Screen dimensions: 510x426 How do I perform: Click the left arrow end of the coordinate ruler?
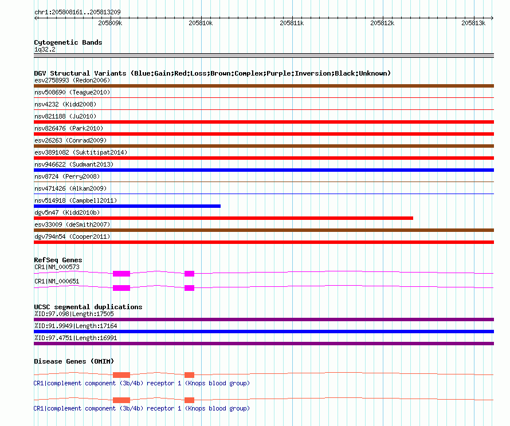(36, 18)
